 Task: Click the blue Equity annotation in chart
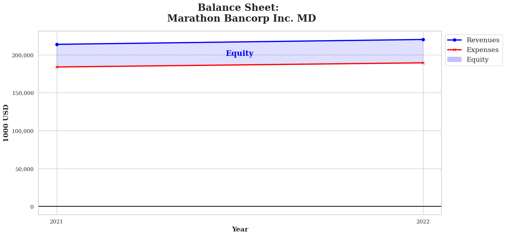239,53
